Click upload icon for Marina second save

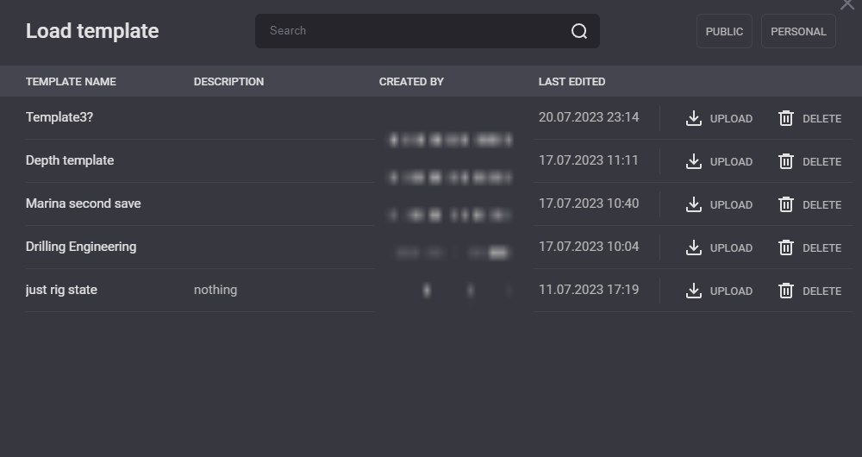694,204
